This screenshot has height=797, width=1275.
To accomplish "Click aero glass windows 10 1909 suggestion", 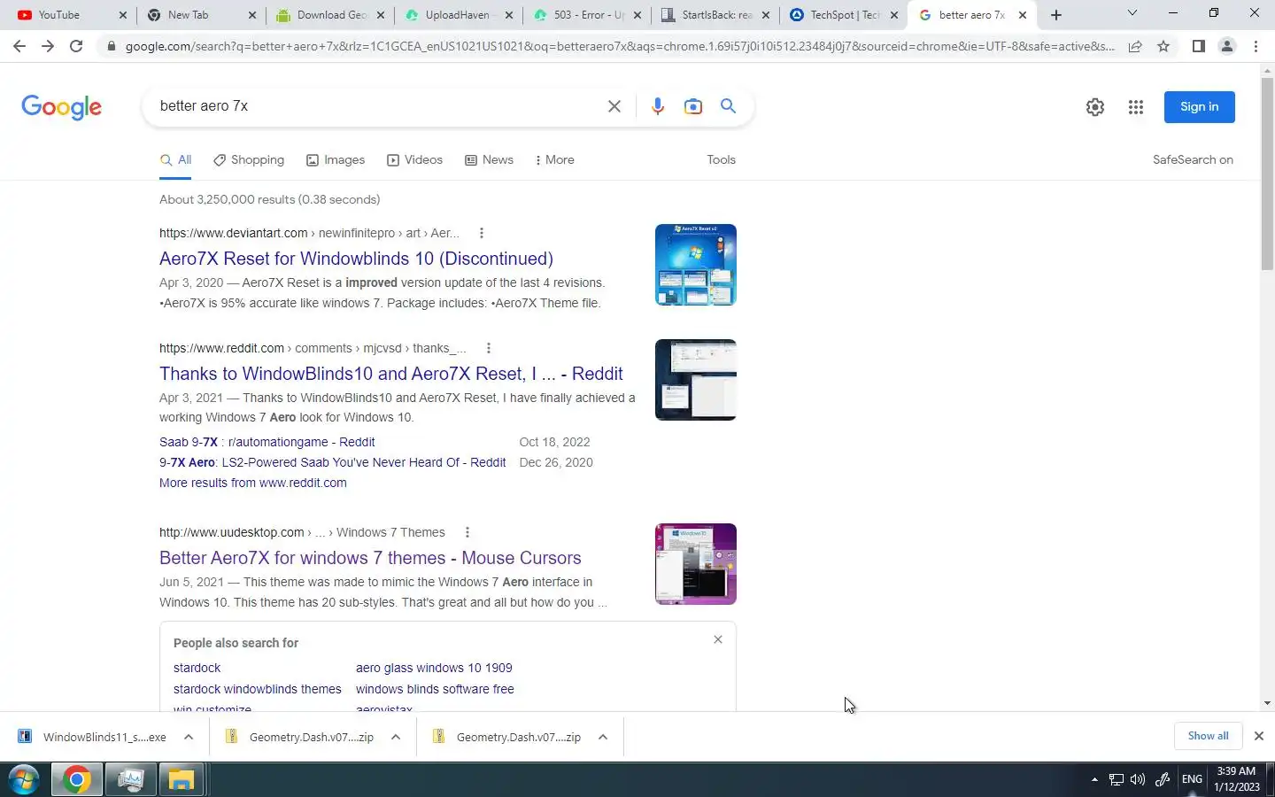I will tap(434, 668).
